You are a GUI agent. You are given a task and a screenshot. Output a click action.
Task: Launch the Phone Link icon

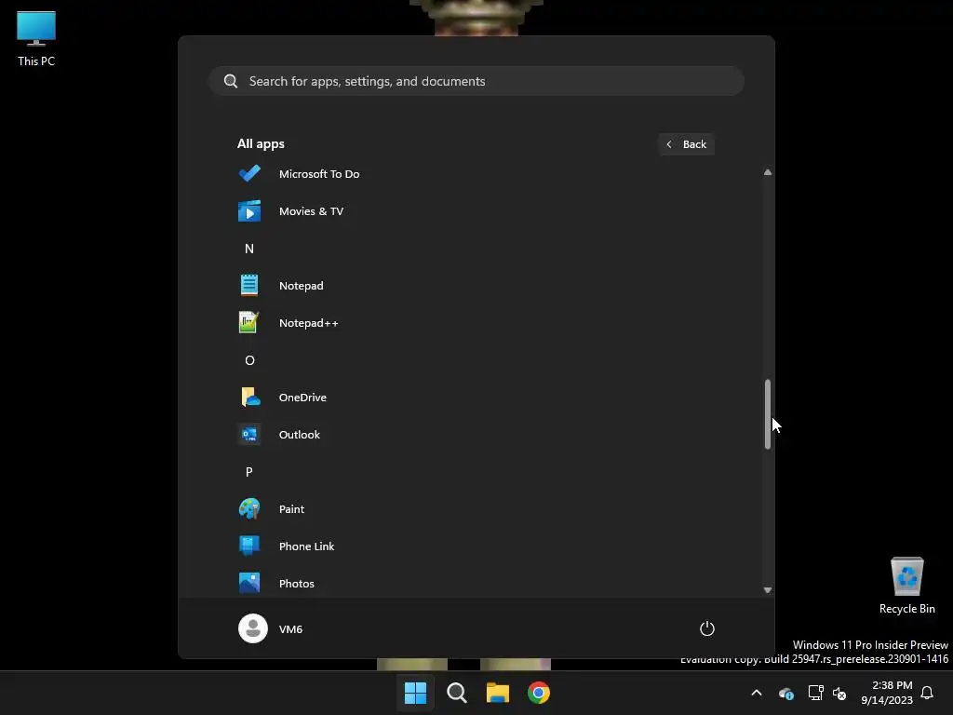tap(249, 546)
